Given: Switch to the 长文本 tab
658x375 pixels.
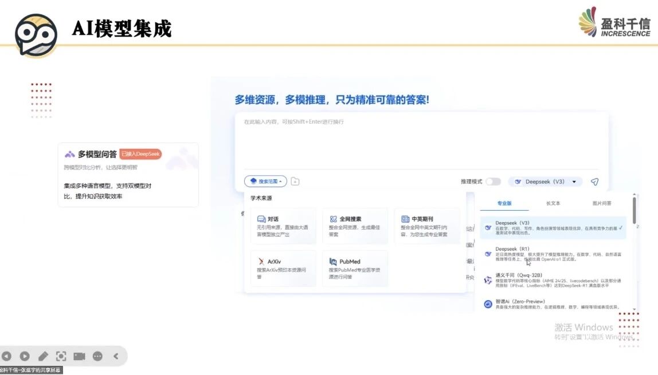Looking at the screenshot, I should [x=553, y=203].
